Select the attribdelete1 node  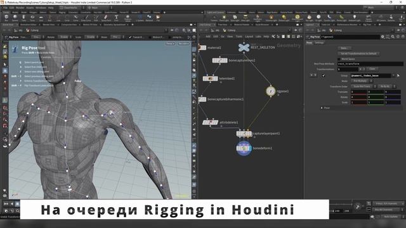point(210,122)
